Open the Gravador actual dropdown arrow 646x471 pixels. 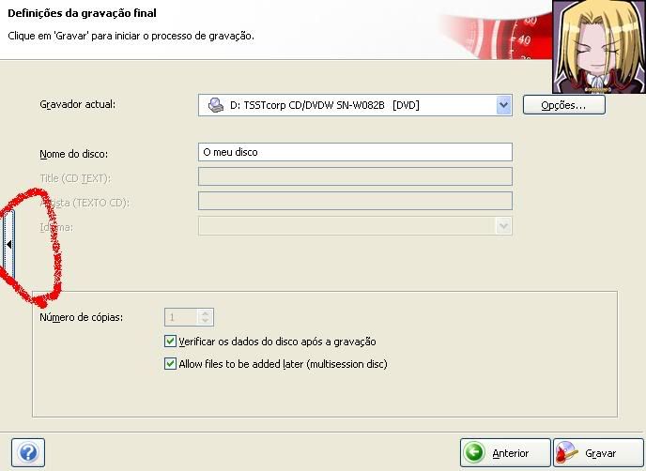(x=504, y=106)
